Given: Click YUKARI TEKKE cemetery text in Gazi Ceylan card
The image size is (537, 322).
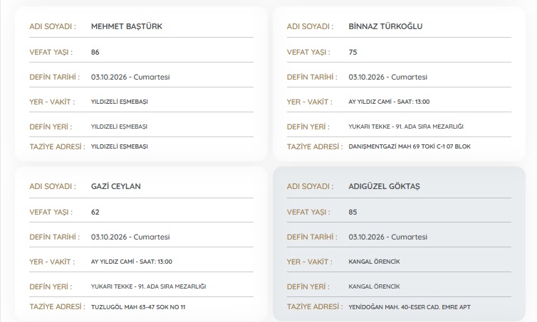Looking at the screenshot, I should 148,286.
